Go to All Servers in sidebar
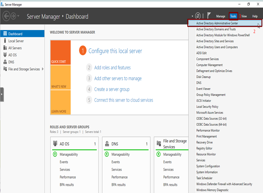Viewport: 263px width, 193px height. [15, 48]
